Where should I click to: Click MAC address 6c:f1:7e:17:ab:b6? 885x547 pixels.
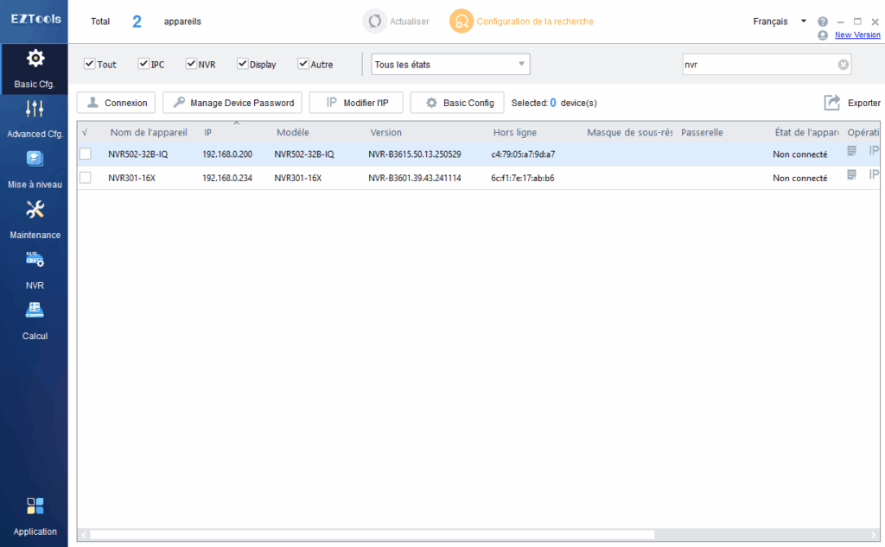click(x=522, y=178)
